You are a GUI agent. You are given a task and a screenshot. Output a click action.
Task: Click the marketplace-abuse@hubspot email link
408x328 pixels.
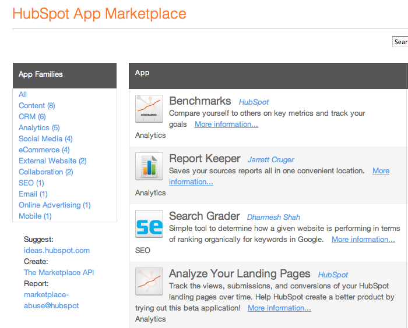pos(51,300)
